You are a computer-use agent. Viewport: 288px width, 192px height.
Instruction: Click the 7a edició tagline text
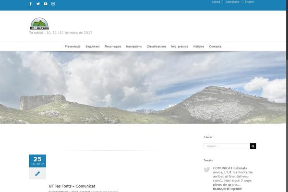click(60, 33)
